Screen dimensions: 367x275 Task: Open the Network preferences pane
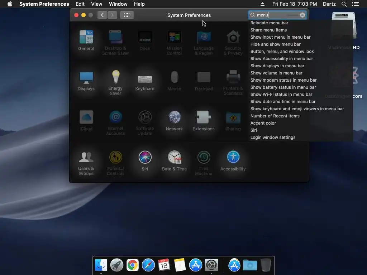tap(174, 121)
